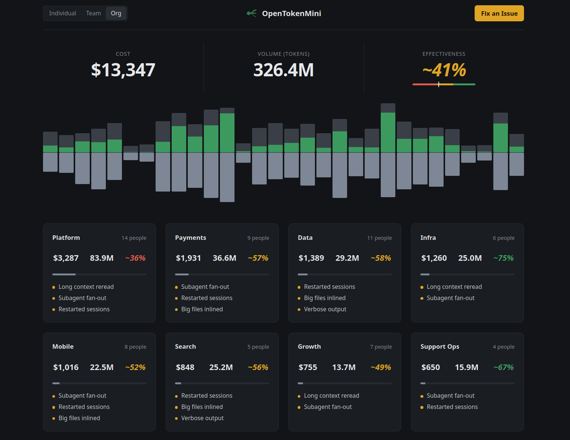Click Infra's ~75% effectiveness value
Viewport: 570px width, 440px height.
(503, 258)
